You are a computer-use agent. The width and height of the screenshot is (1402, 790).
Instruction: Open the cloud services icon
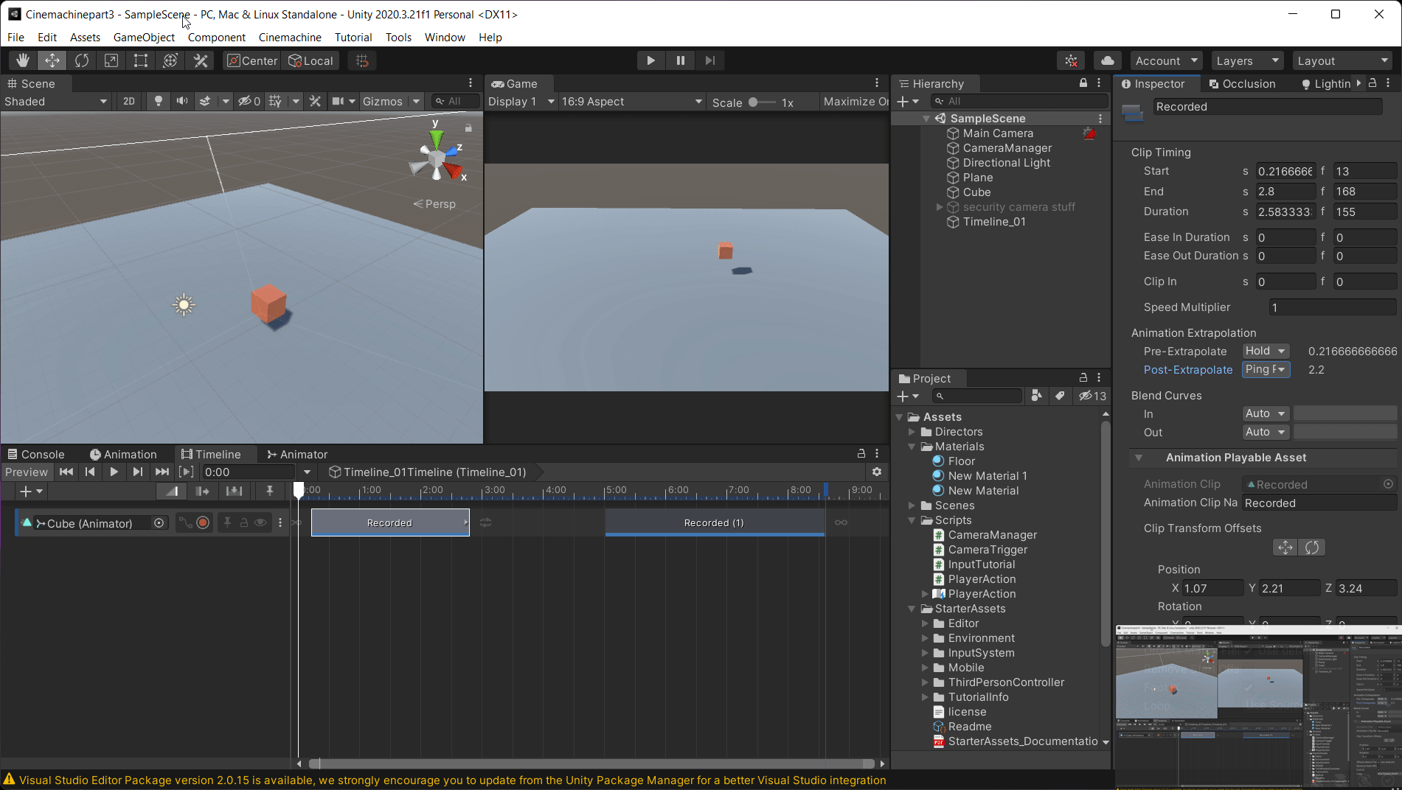(1107, 60)
